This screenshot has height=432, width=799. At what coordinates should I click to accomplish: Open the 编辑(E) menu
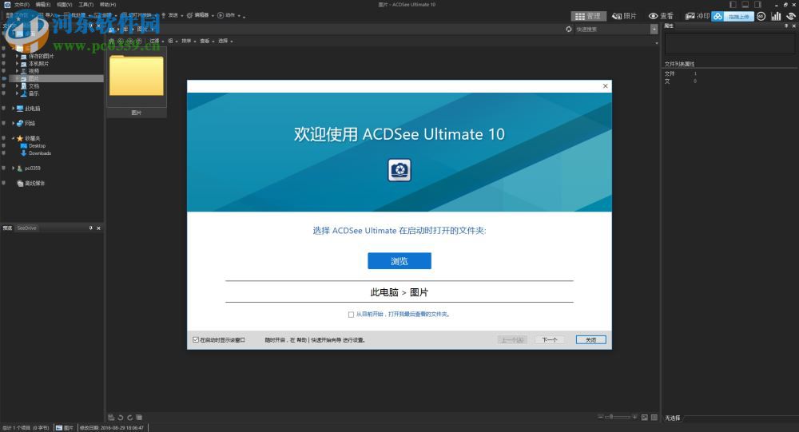(x=43, y=5)
